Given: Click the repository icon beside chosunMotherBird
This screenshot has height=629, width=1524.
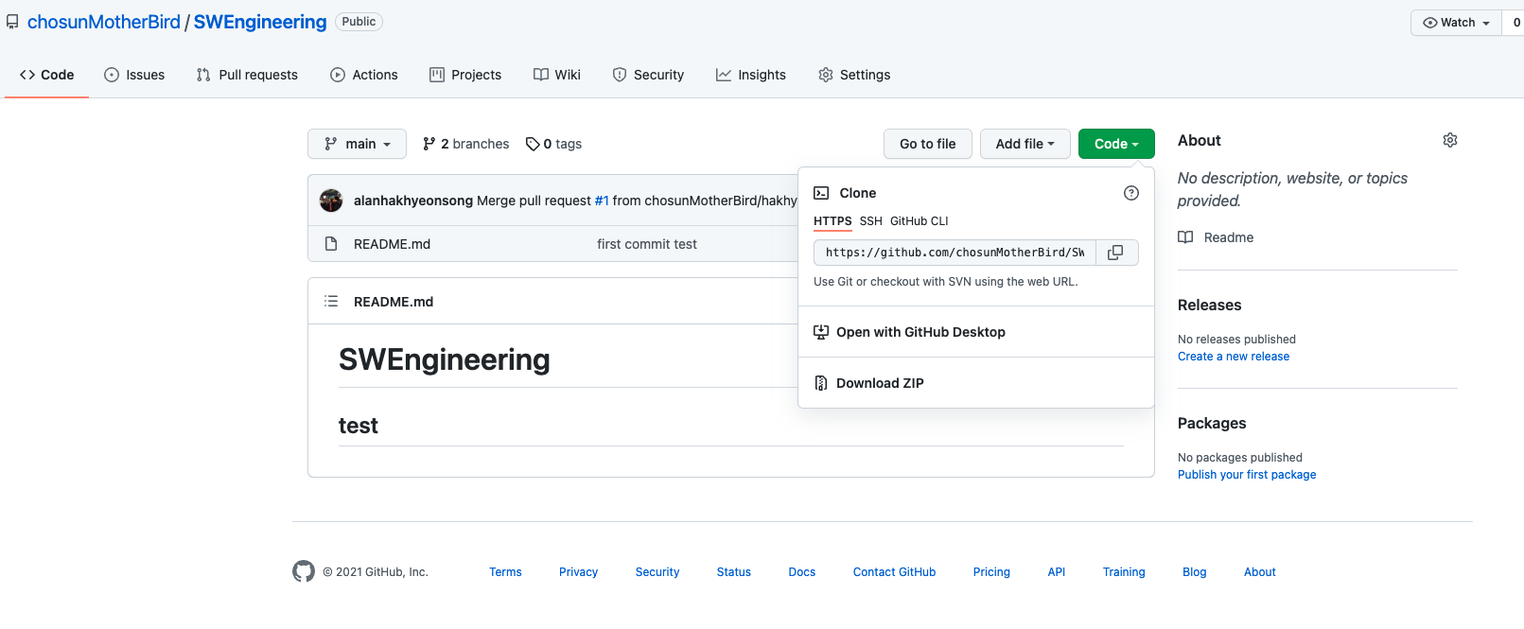Looking at the screenshot, I should point(12,22).
